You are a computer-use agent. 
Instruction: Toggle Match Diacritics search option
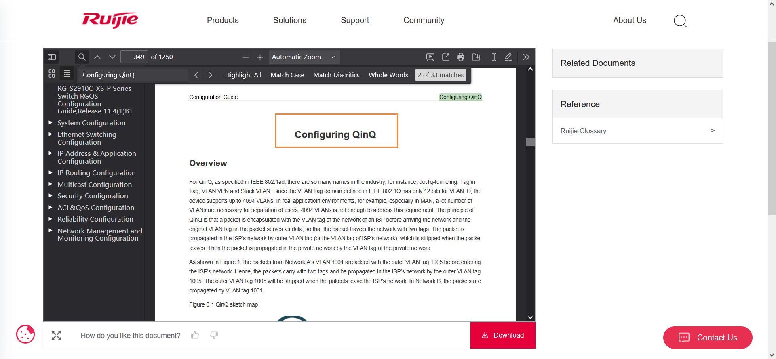[336, 75]
